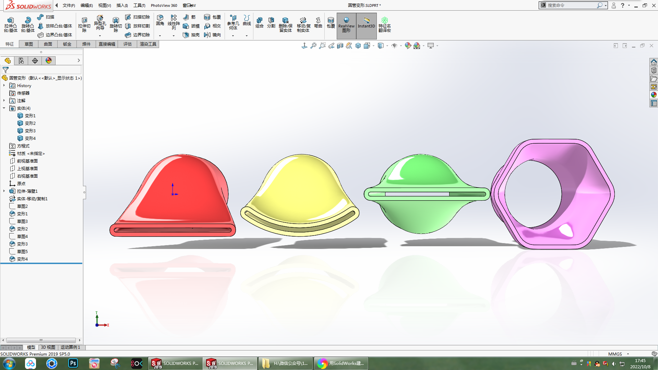Viewport: 658px width, 370px height.
Task: Switch to the 评估 (Evaluate) tab
Action: click(128, 44)
